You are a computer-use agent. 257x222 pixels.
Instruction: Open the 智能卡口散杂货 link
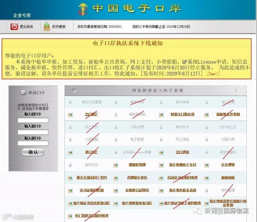(182, 114)
